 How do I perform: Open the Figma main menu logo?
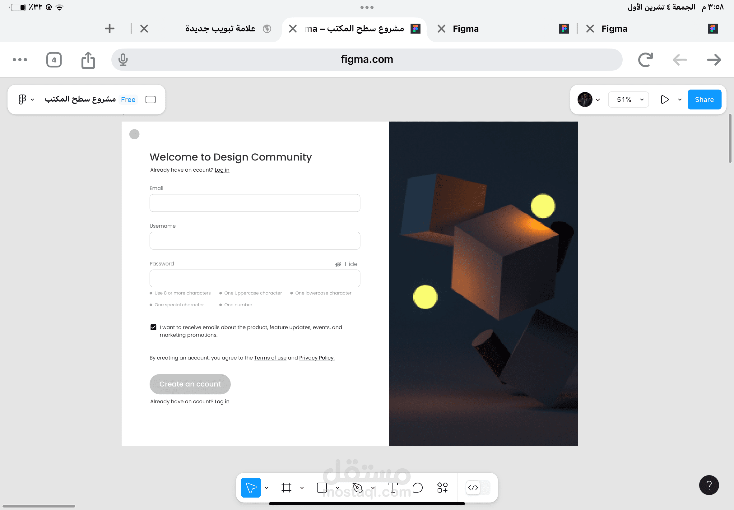[22, 100]
